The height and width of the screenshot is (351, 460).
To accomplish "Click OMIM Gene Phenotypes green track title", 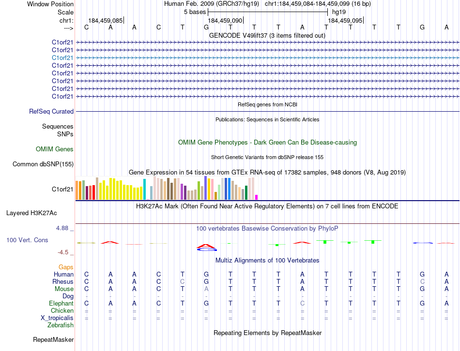I will point(267,143).
